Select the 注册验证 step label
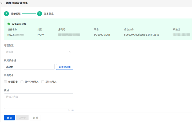The height and width of the screenshot is (122, 192). pyautogui.click(x=15, y=14)
